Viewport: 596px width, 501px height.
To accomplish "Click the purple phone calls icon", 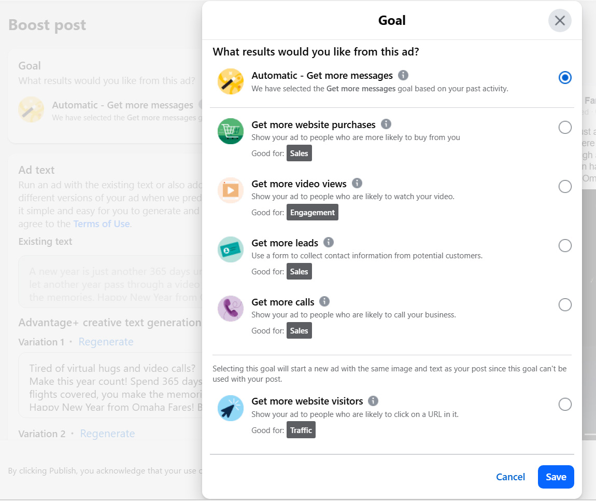I will pyautogui.click(x=230, y=309).
